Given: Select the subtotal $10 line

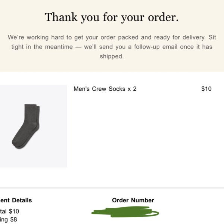Looking at the screenshot, I should click(x=9, y=211).
